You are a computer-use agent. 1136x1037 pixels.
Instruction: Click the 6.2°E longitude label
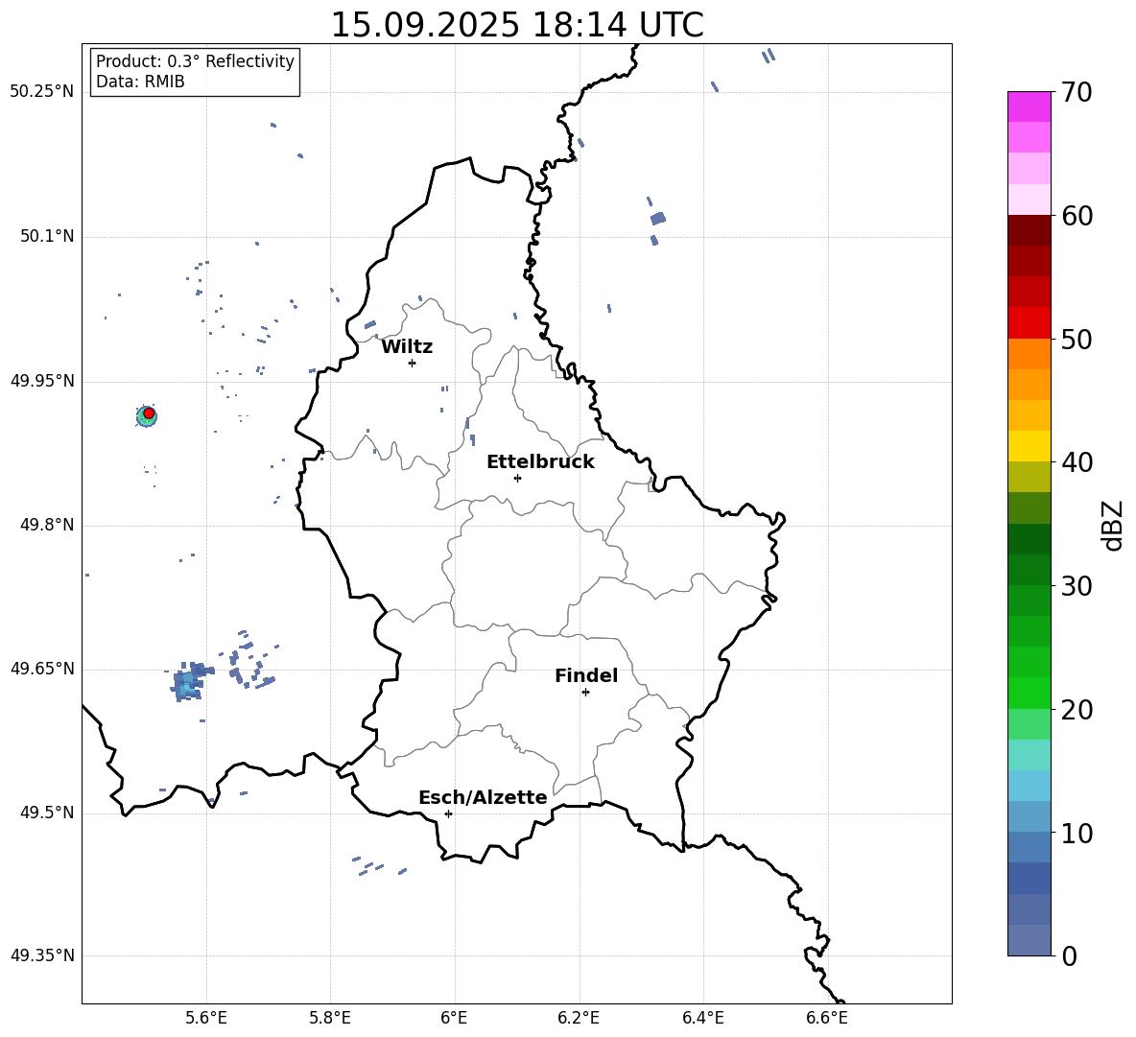579,1018
